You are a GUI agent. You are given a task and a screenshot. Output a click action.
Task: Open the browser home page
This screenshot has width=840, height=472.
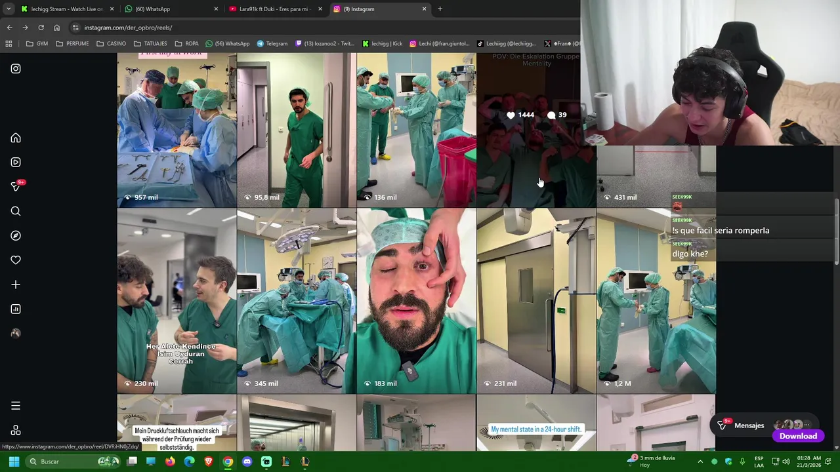[x=56, y=28]
